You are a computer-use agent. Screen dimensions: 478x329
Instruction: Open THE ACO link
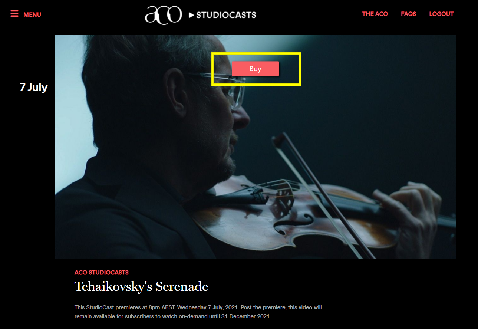tap(375, 14)
